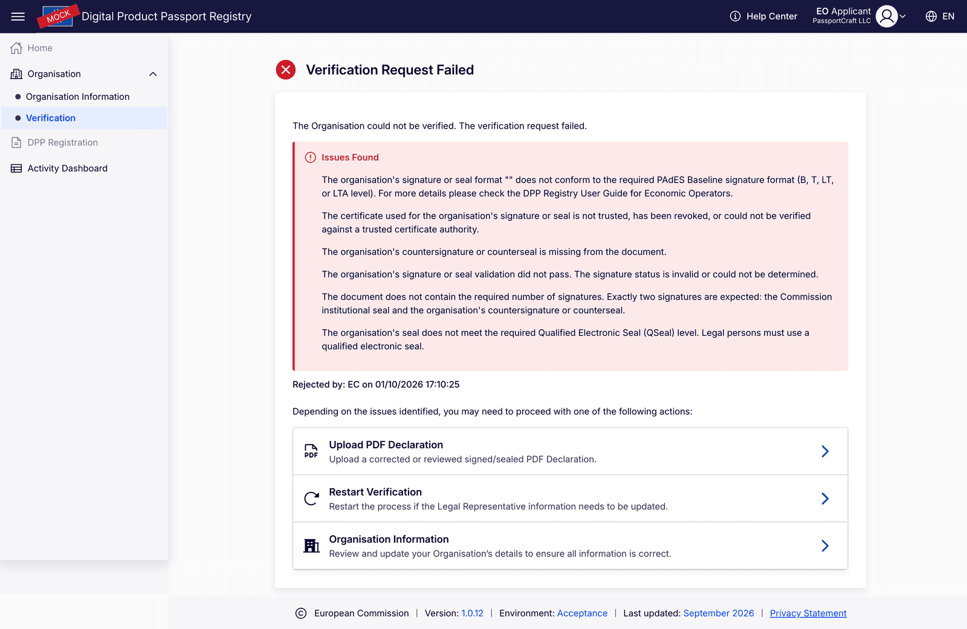
Task: Click the Issues Found heading
Action: 350,157
